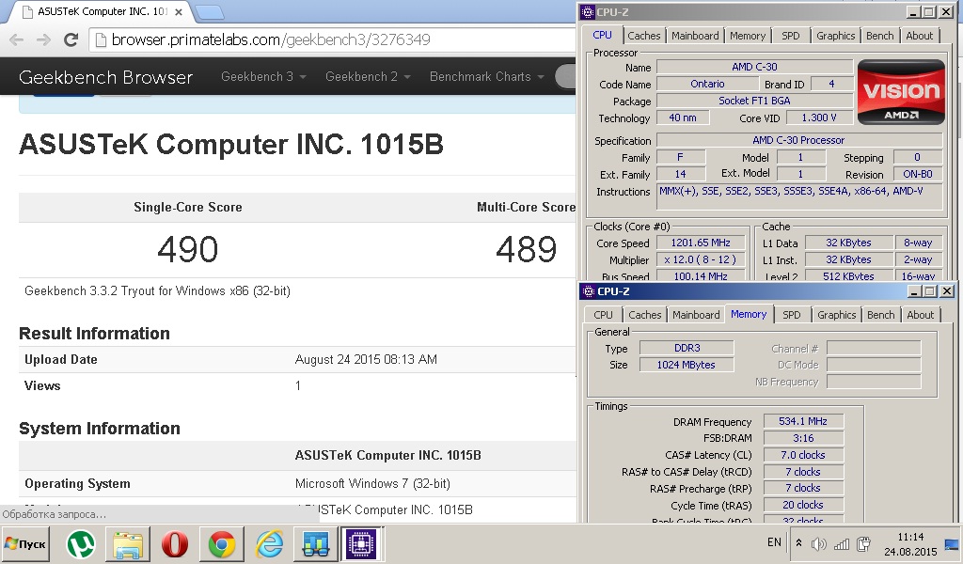Click the Socket FT1 BGA package field
The width and height of the screenshot is (963, 564).
click(x=755, y=101)
